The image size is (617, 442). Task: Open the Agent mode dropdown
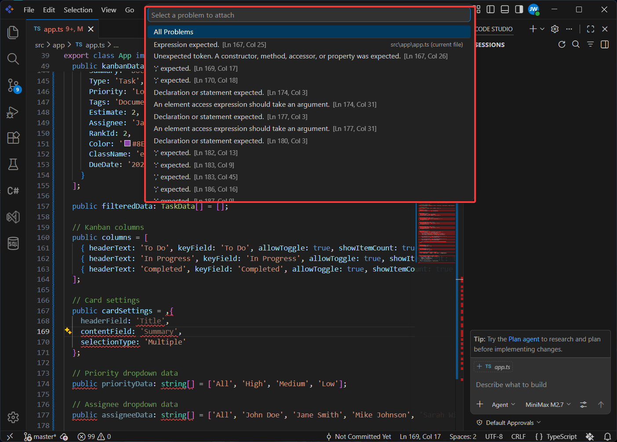pyautogui.click(x=503, y=405)
